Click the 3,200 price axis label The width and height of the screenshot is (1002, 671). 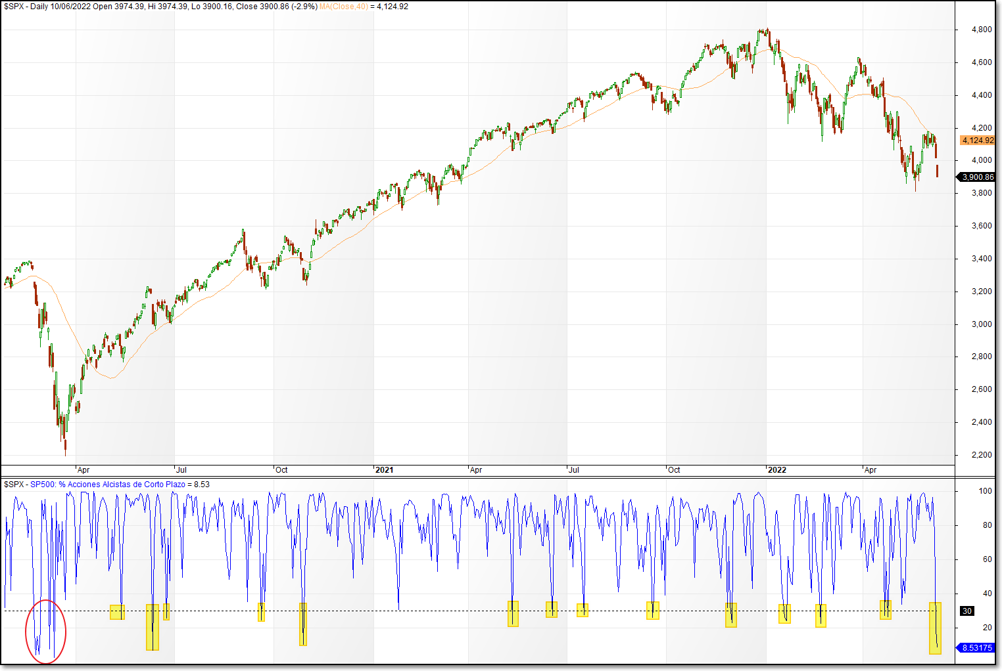982,292
